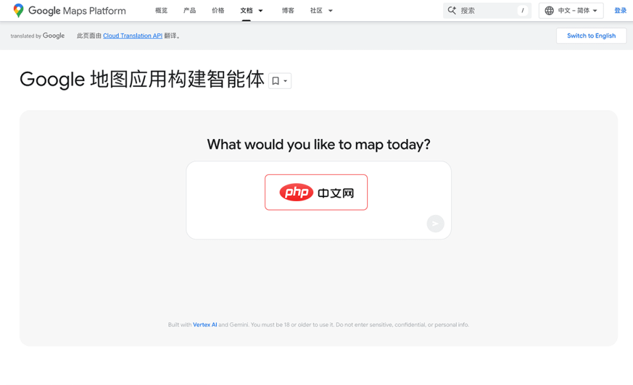Open the 博客 nav item

288,11
